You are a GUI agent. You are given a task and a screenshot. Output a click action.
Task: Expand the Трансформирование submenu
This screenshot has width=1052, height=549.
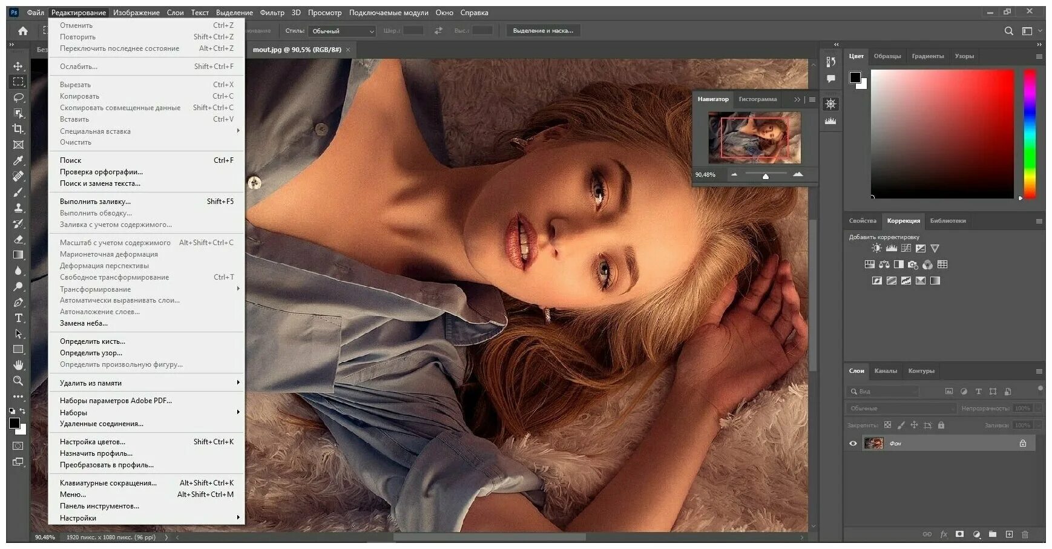tap(97, 289)
